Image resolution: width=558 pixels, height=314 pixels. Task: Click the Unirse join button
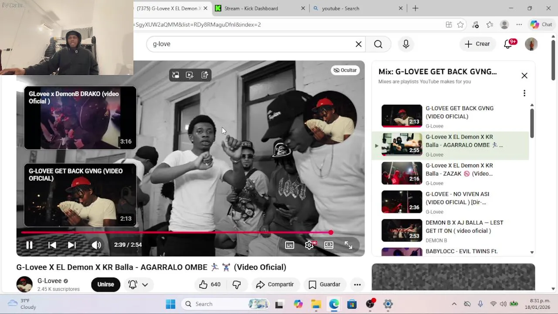coord(105,284)
